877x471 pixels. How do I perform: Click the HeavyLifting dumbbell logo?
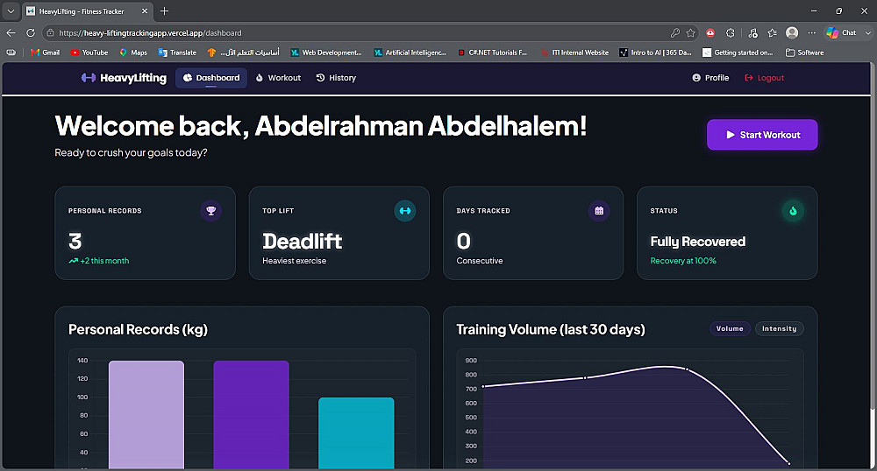(x=89, y=78)
